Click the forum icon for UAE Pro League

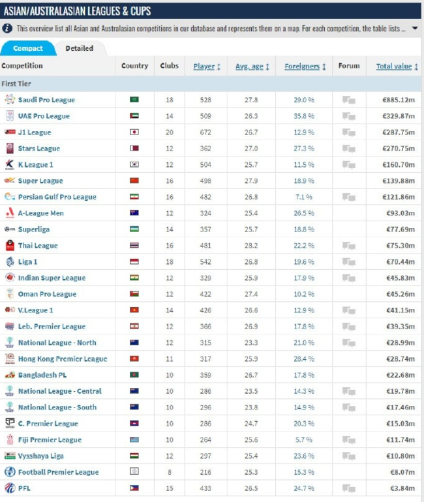(x=349, y=116)
